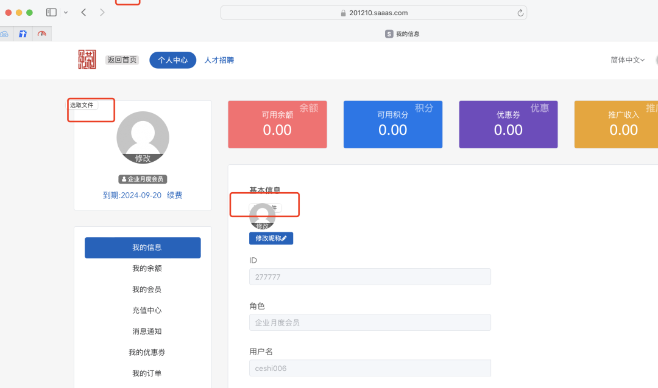The width and height of the screenshot is (658, 388).
Task: Click the 用户名 input field
Action: [x=370, y=368]
